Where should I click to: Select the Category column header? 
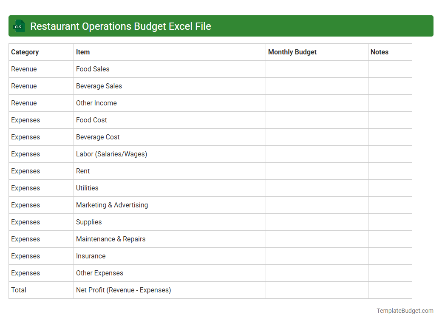click(x=25, y=52)
